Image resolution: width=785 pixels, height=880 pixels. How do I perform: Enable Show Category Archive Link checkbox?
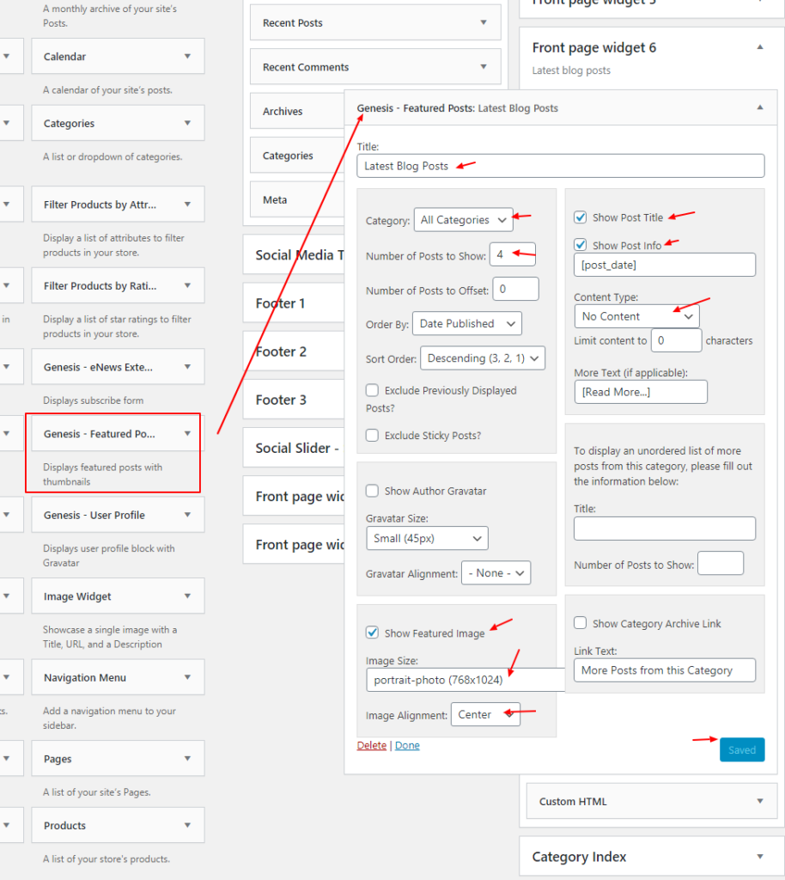(581, 623)
